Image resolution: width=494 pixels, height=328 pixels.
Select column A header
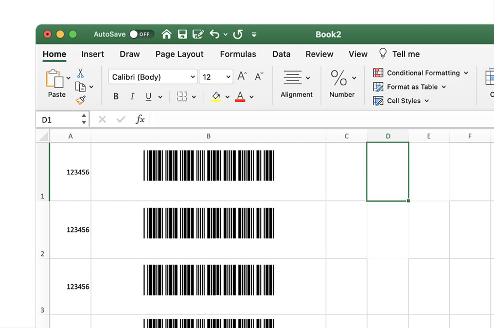70,136
